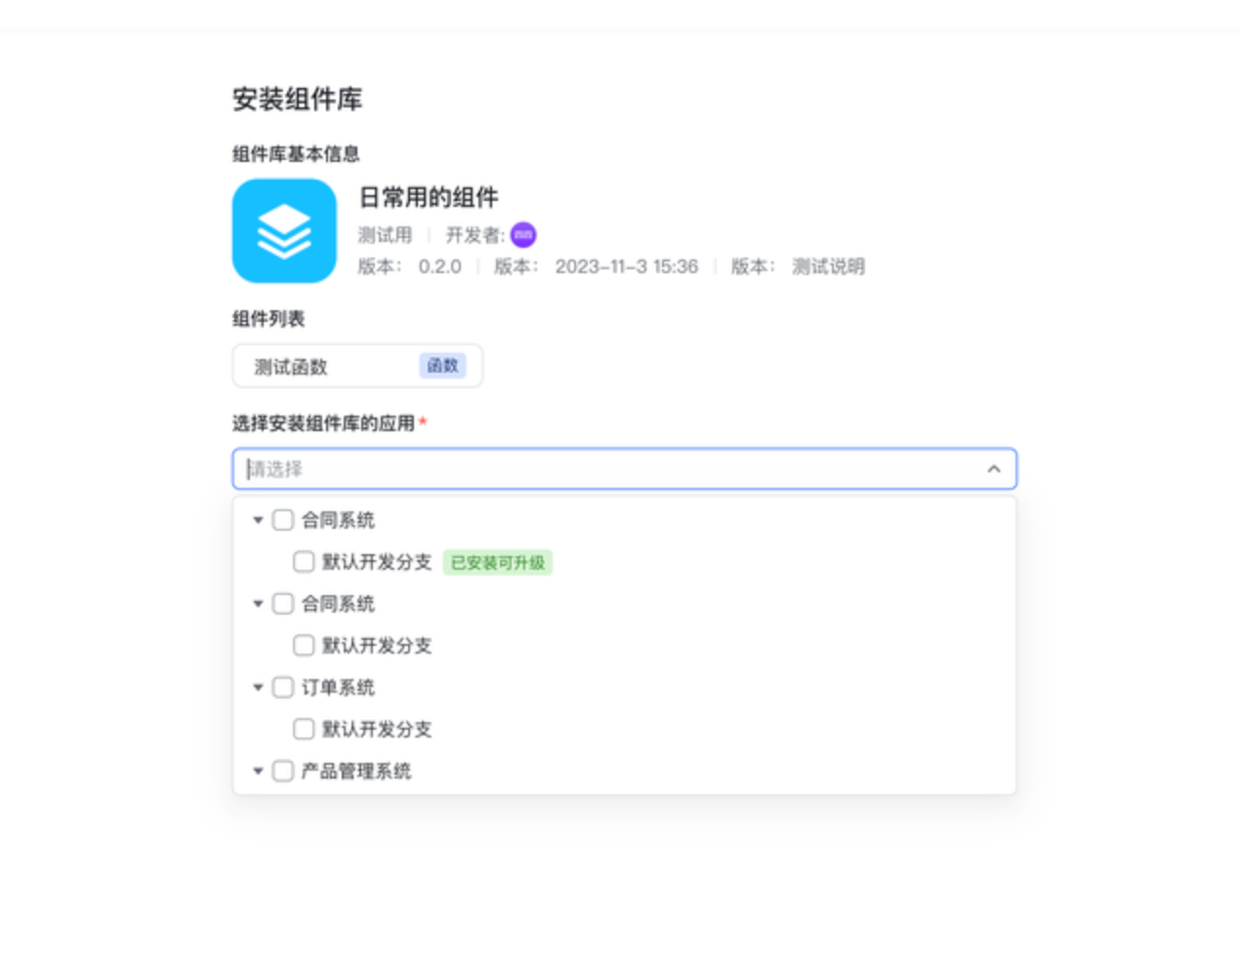
Task: Click the 选择安装组件库的应用 field label
Action: [324, 423]
